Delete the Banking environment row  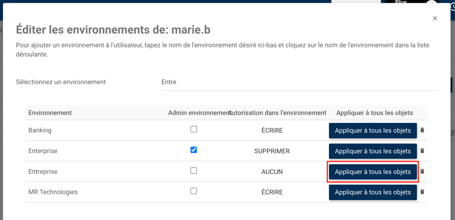tap(422, 130)
